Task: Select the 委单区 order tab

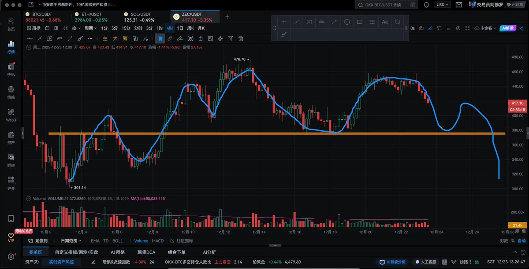Action: [x=35, y=252]
